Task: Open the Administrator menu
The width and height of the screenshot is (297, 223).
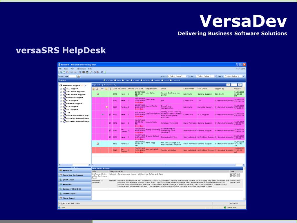Action: [x=81, y=69]
